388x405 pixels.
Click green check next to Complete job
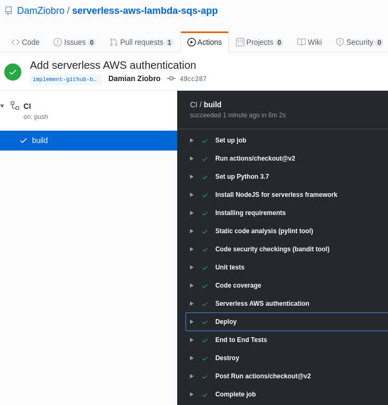click(205, 395)
